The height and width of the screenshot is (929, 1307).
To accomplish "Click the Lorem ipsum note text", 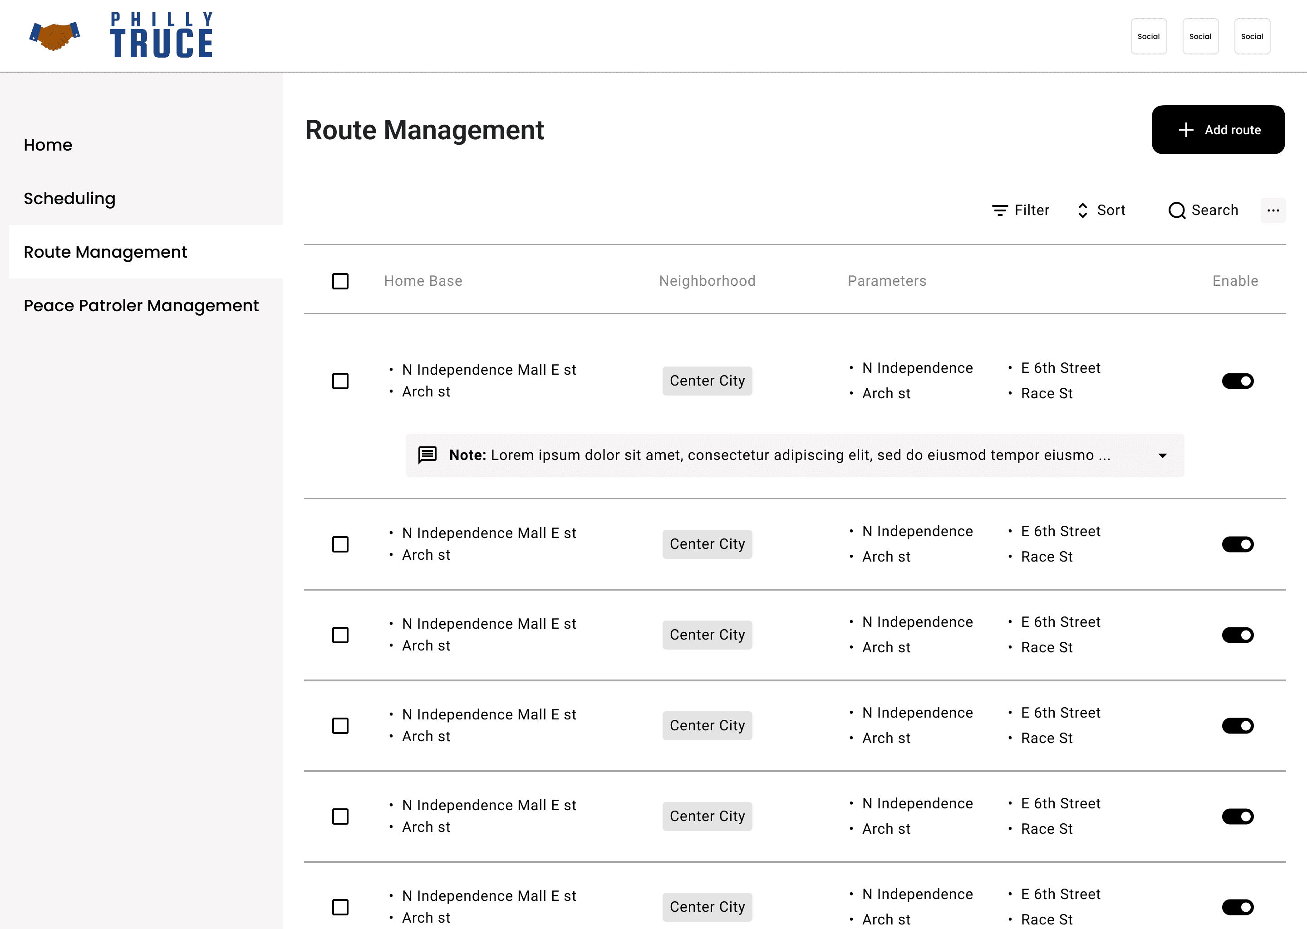I will pos(800,455).
